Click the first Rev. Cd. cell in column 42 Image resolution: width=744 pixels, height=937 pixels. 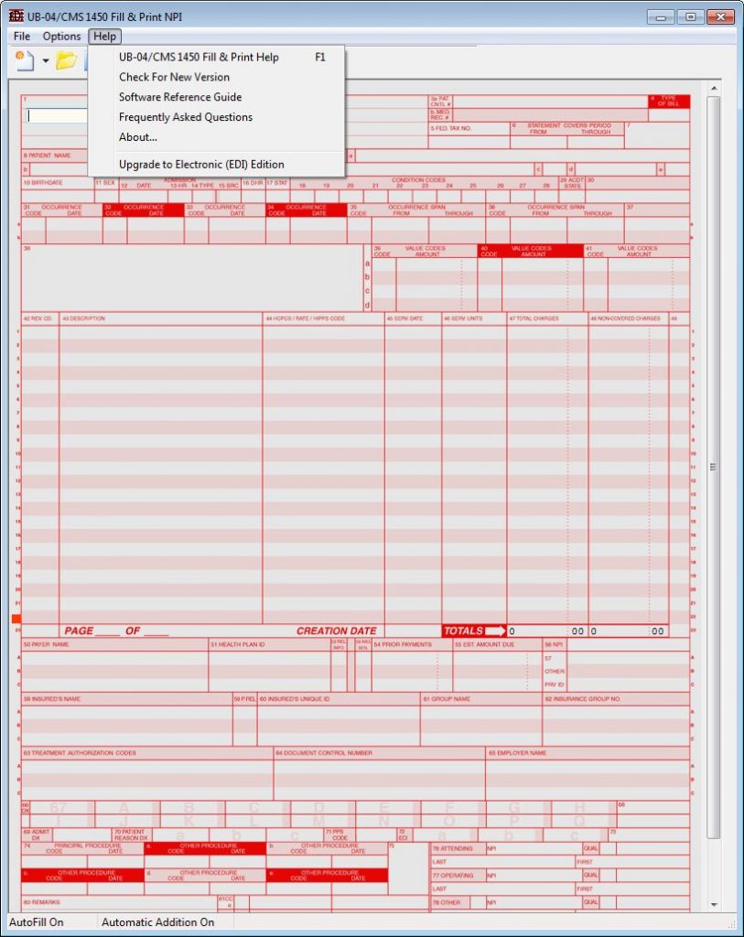40,331
